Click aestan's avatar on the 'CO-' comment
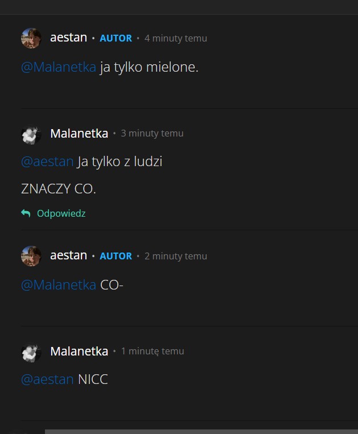The image size is (358, 434). [31, 256]
